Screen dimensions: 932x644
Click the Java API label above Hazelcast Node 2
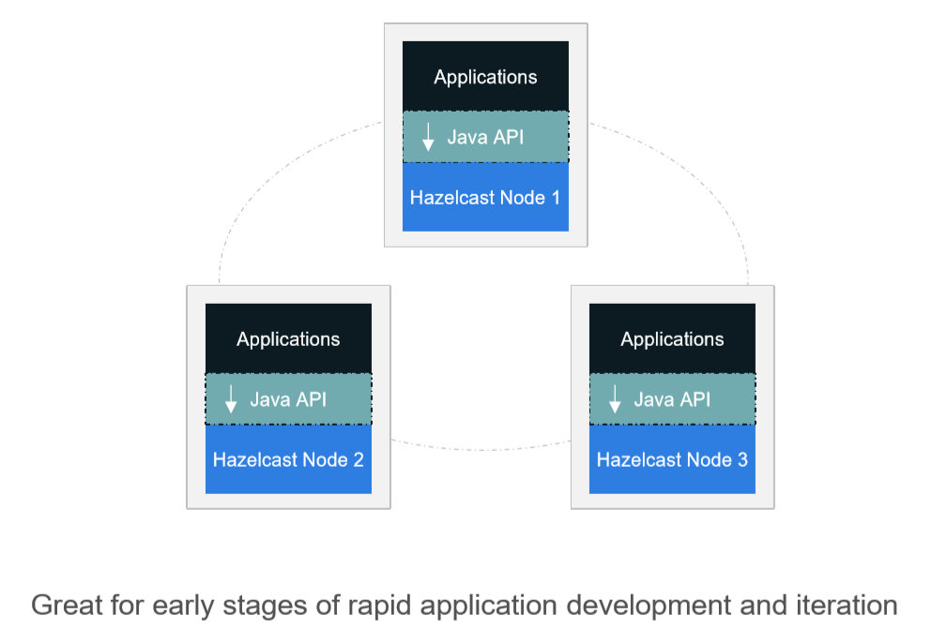pyautogui.click(x=288, y=399)
